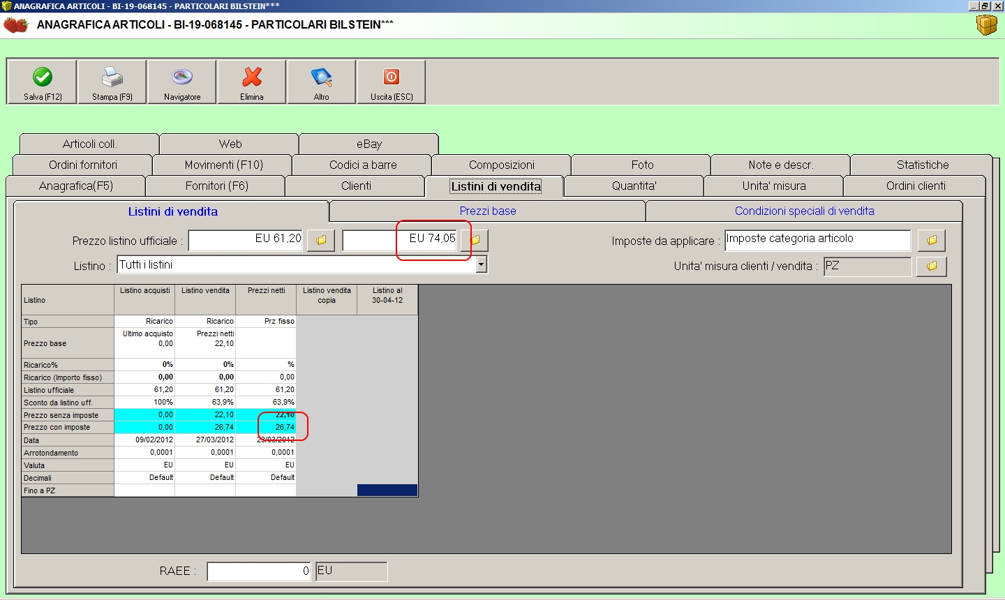Image resolution: width=1005 pixels, height=600 pixels.
Task: Open Condizioni speciali di vendita tab
Action: click(x=804, y=211)
